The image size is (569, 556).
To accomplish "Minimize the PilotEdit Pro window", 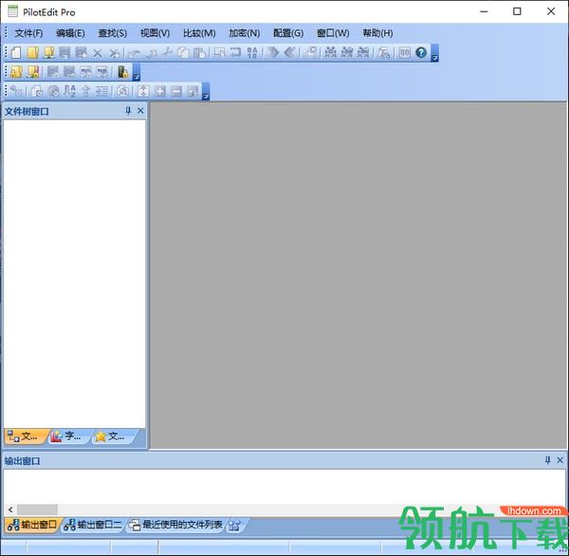I will 484,11.
